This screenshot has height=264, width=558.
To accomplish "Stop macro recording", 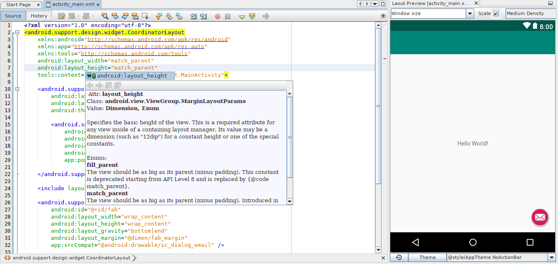I will coord(228,16).
